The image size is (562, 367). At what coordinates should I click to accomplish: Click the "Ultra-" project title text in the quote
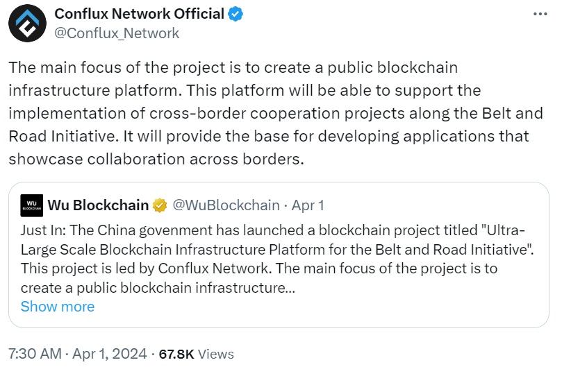[x=511, y=231]
